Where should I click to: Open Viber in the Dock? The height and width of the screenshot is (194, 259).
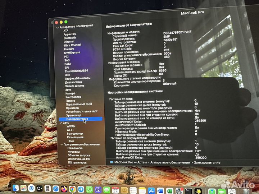tap(98, 190)
